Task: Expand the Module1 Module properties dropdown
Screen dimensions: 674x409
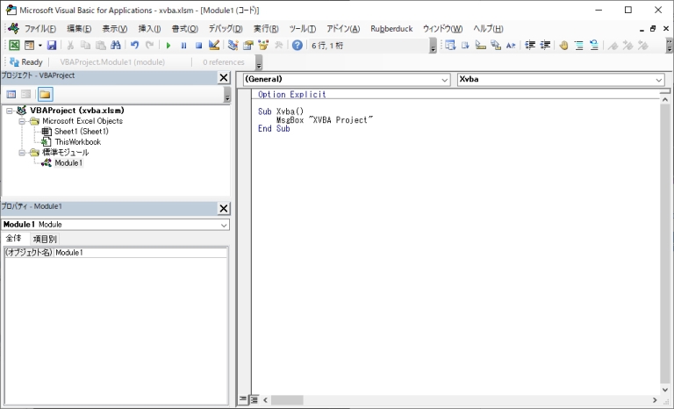Action: (x=224, y=225)
